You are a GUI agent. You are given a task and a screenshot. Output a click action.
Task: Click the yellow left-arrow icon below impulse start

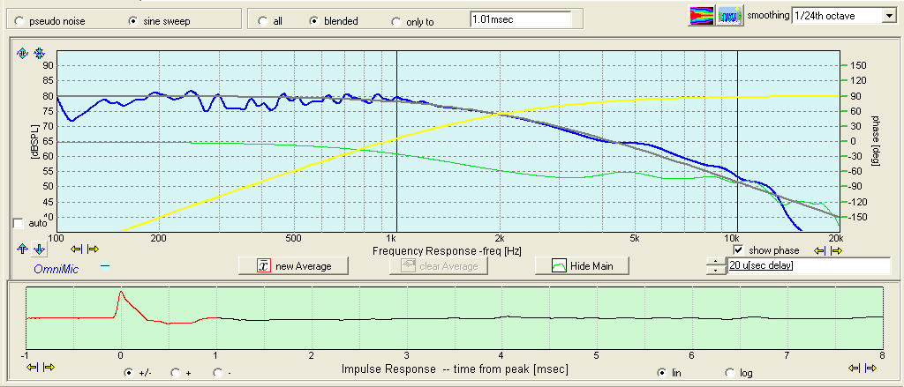click(34, 367)
